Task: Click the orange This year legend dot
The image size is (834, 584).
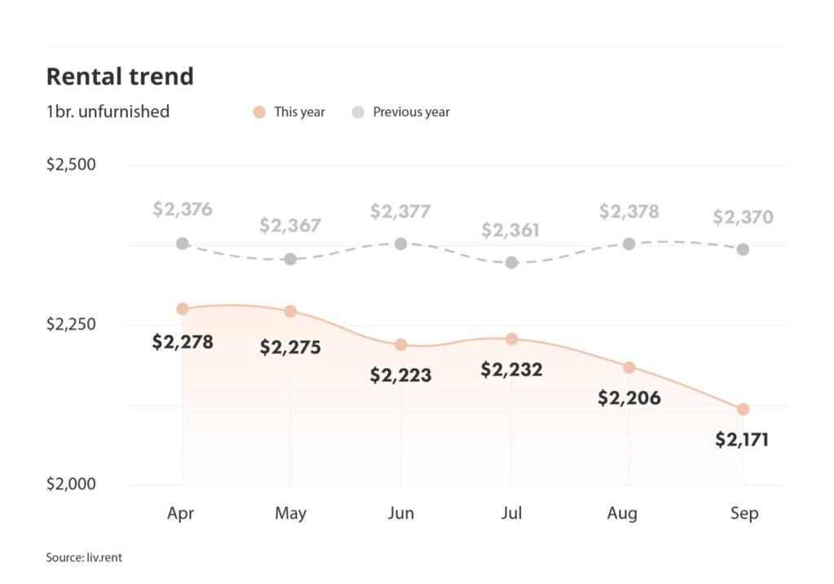Action: (260, 112)
